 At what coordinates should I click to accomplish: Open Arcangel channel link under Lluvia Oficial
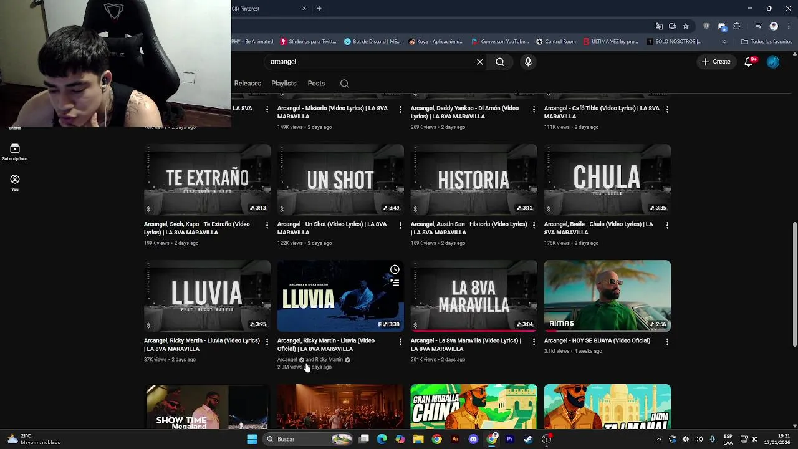click(287, 360)
